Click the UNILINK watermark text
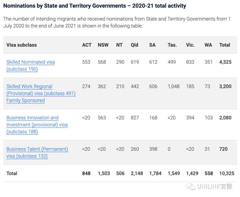The width and height of the screenshot is (240, 197). tap(215, 186)
